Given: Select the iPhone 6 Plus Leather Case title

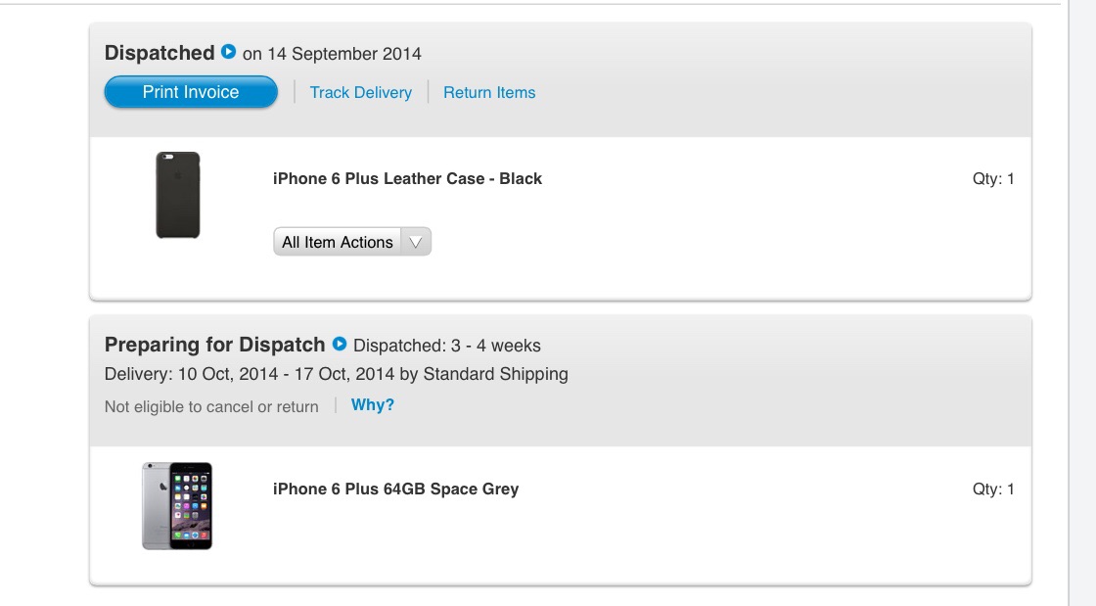Looking at the screenshot, I should tap(407, 178).
